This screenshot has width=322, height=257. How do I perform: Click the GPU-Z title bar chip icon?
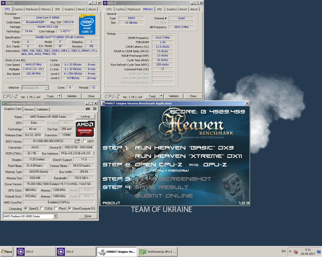(4, 103)
